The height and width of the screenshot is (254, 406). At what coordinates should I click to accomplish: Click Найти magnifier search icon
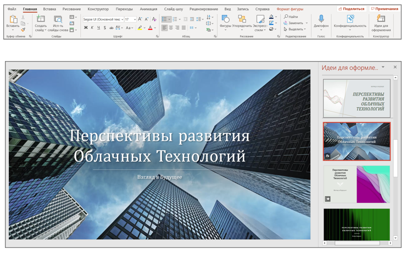pos(286,16)
